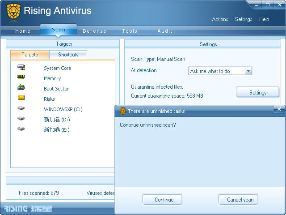Select the Risks envelope icon
286x215 pixels.
pyautogui.click(x=21, y=98)
